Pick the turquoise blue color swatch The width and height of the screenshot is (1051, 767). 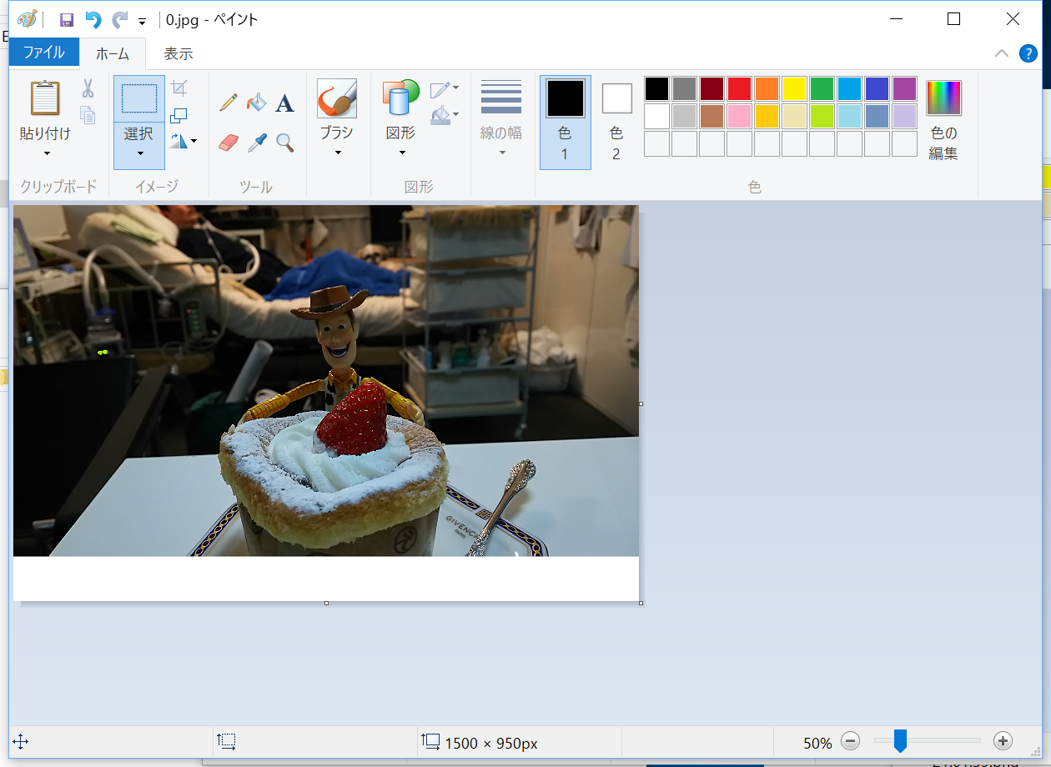coord(850,88)
